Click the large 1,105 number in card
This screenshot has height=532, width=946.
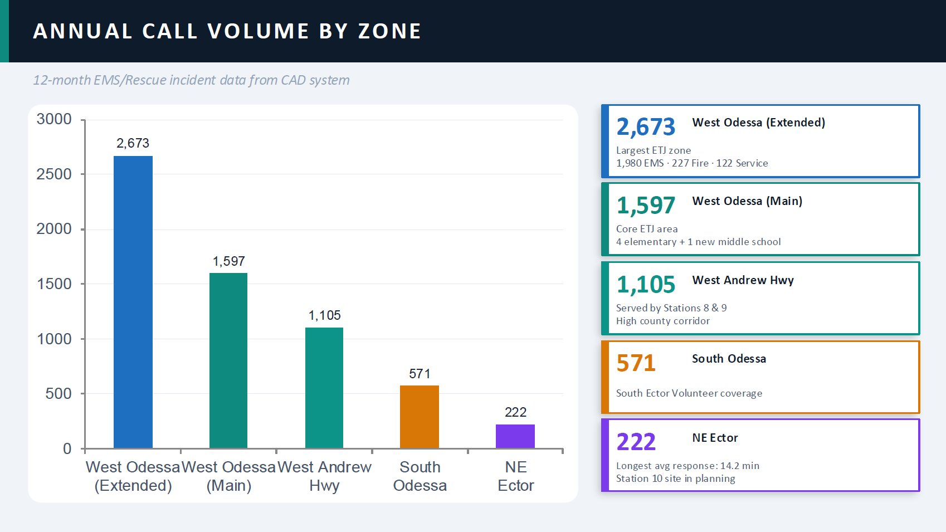646,285
